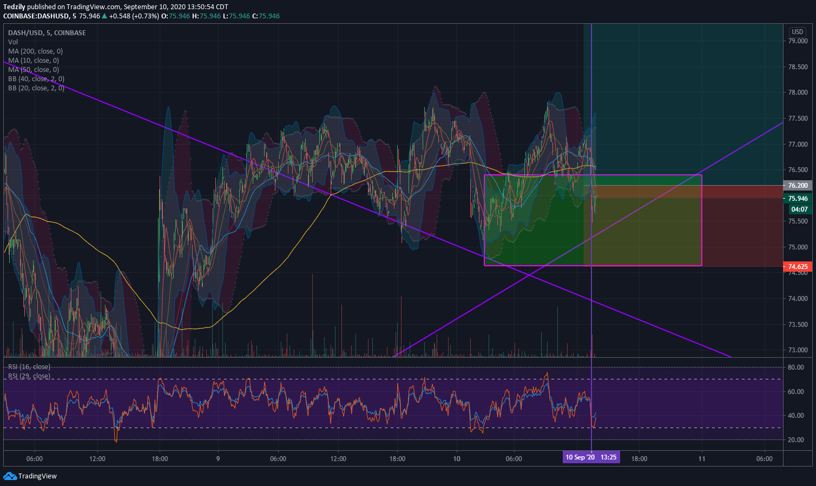Click the RSI (16, close) indicator label
This screenshot has width=816, height=486.
coord(29,367)
